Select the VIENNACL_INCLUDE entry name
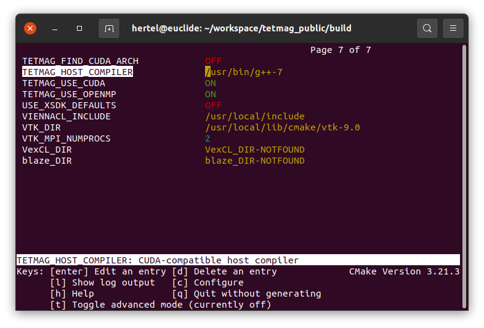 (x=67, y=117)
